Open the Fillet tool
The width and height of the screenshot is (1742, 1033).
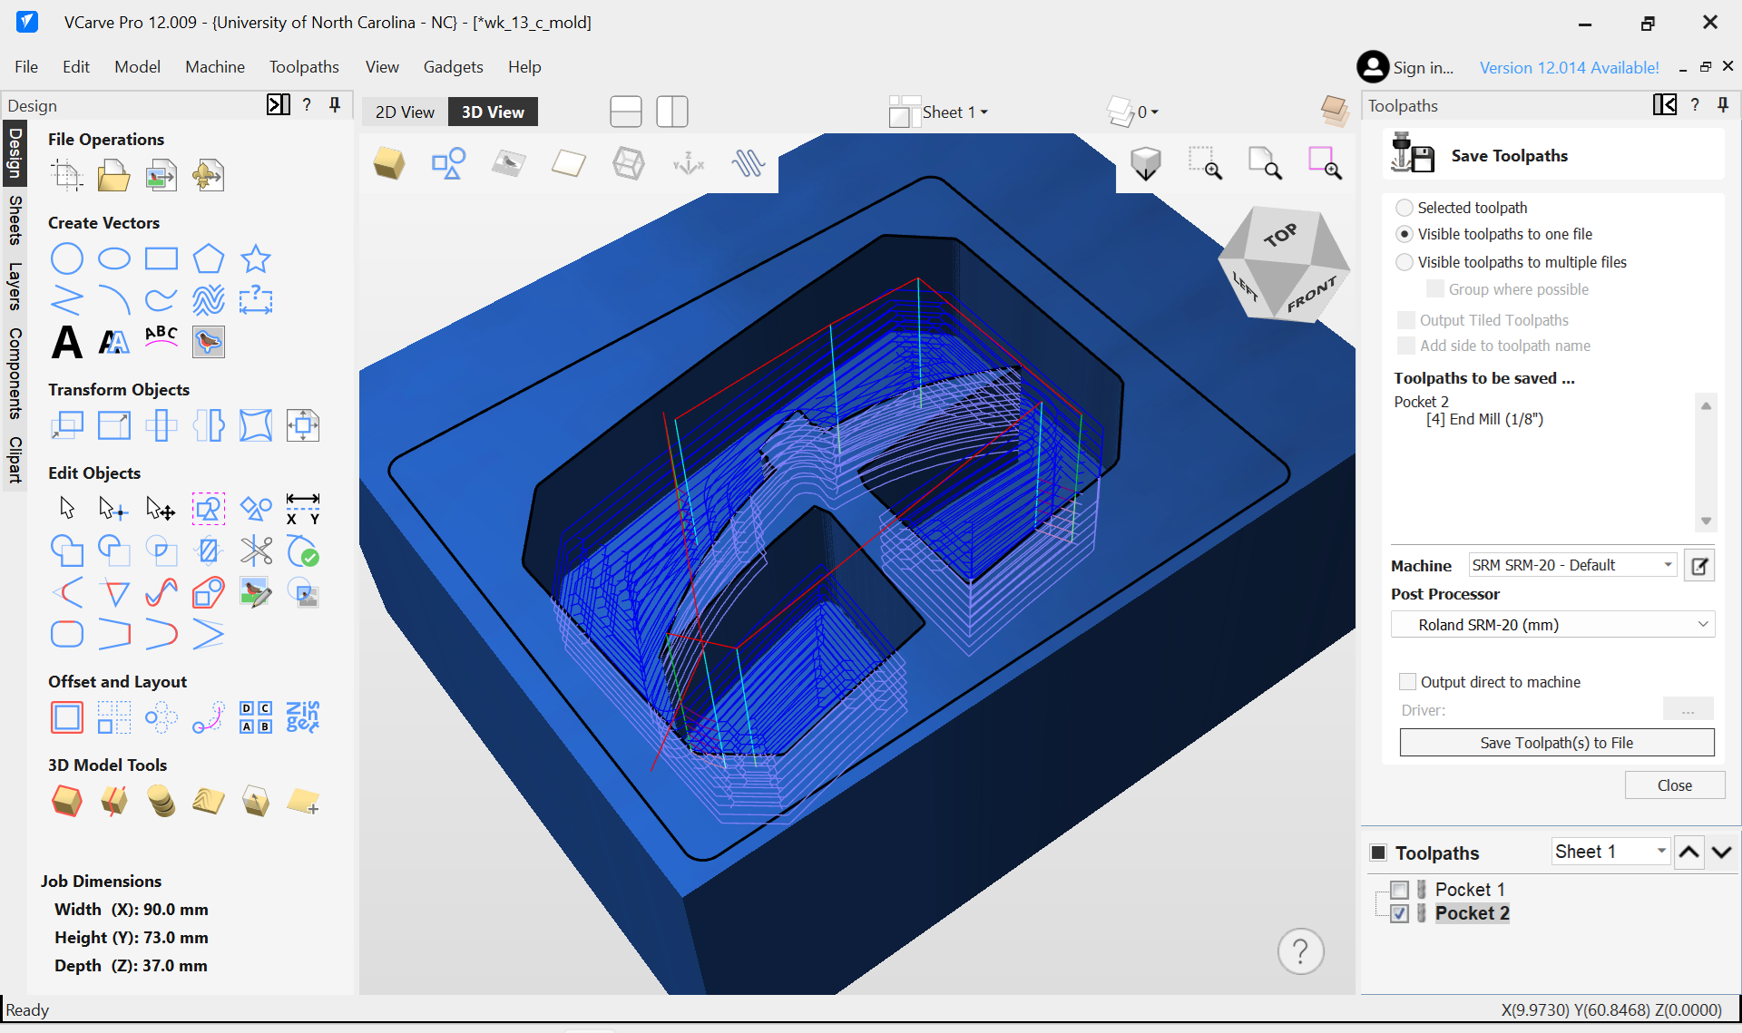point(67,634)
